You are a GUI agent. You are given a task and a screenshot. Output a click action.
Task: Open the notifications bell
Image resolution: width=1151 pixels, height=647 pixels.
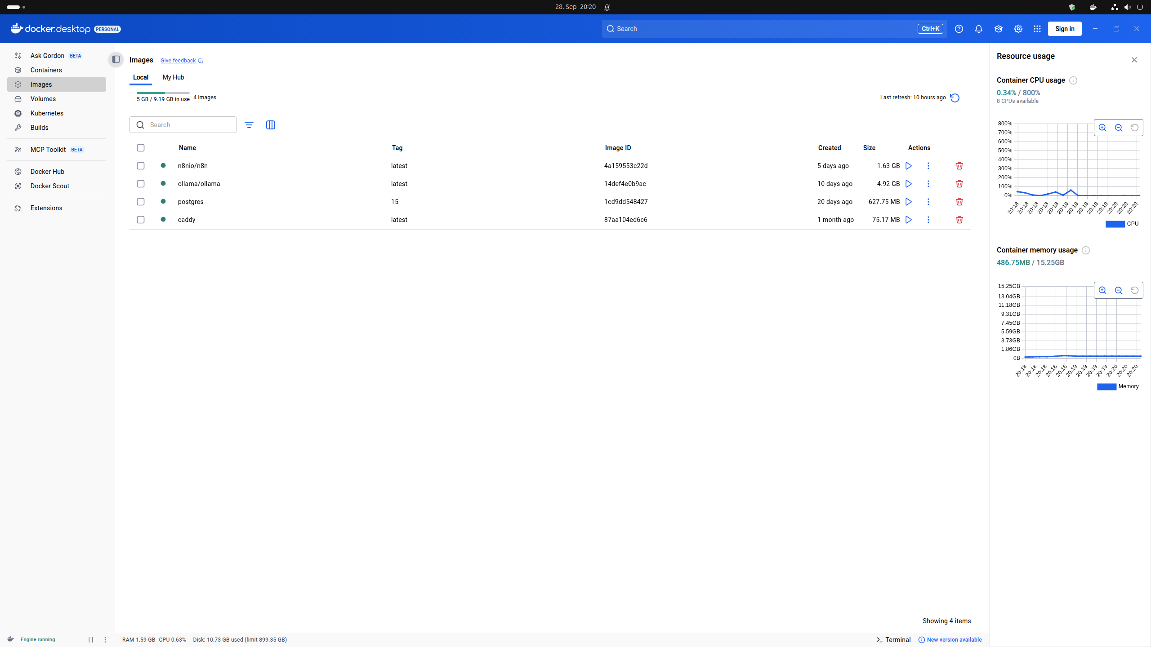(x=978, y=28)
